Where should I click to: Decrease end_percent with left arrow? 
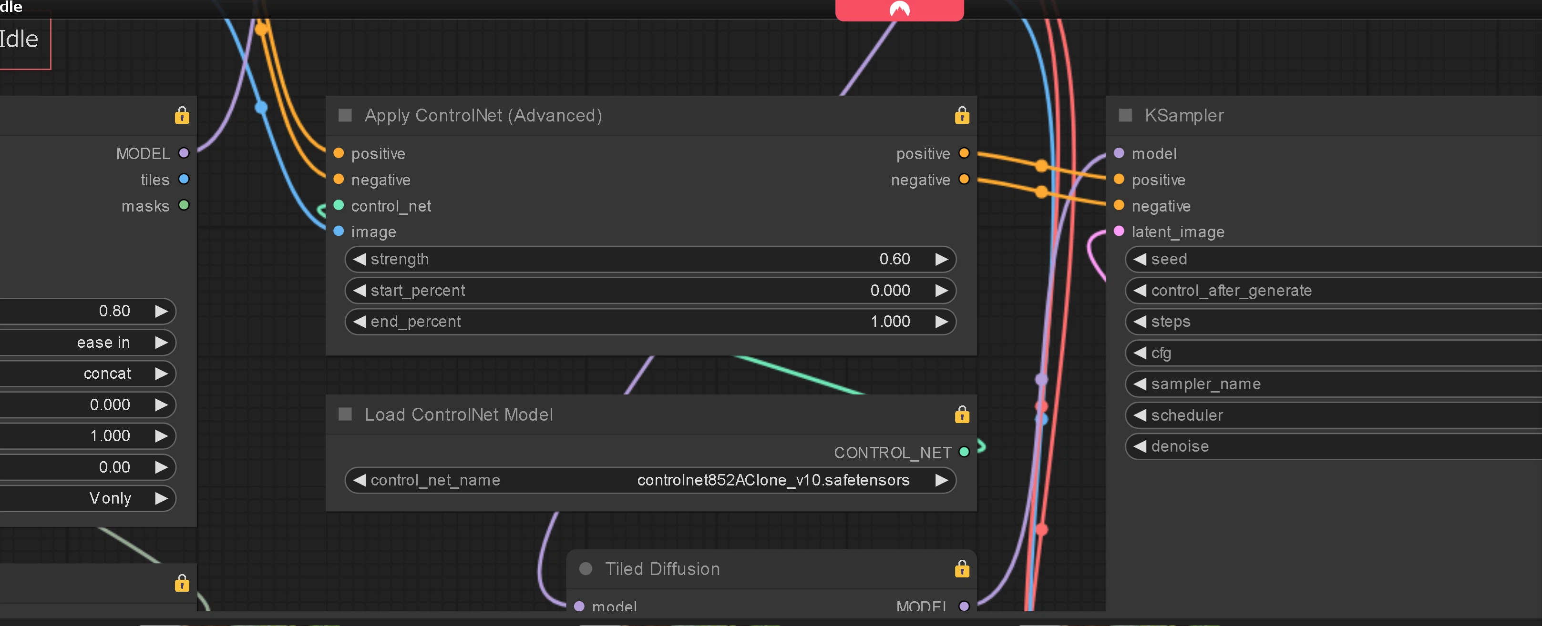359,321
